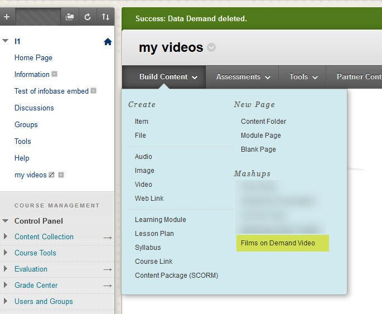
Task: Select Lesson Plan menu entry
Action: (154, 233)
